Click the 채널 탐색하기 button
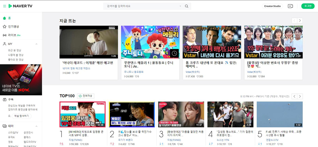The image size is (318, 147). point(22,116)
